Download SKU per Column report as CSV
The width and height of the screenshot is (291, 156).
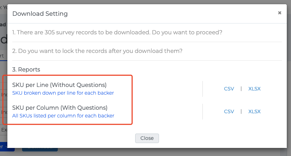point(229,111)
